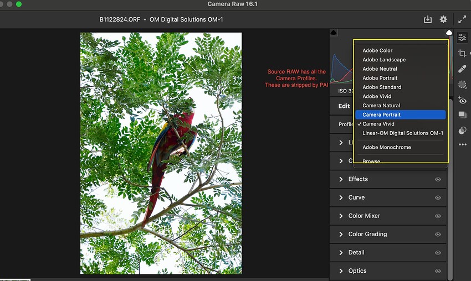Click the Edit panel heading
Image resolution: width=471 pixels, height=281 pixels.
[344, 106]
